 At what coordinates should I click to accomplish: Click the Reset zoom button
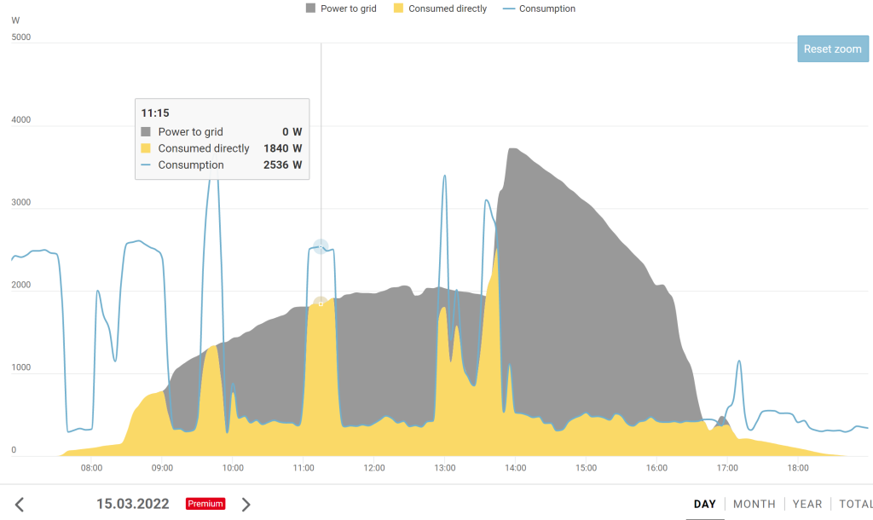coord(832,49)
